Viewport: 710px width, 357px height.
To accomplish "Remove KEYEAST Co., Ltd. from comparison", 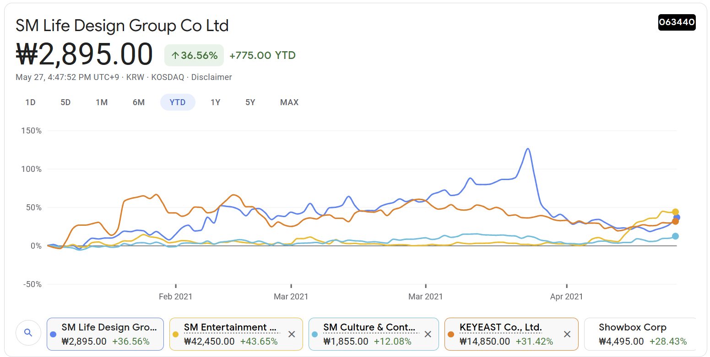I will pos(567,334).
